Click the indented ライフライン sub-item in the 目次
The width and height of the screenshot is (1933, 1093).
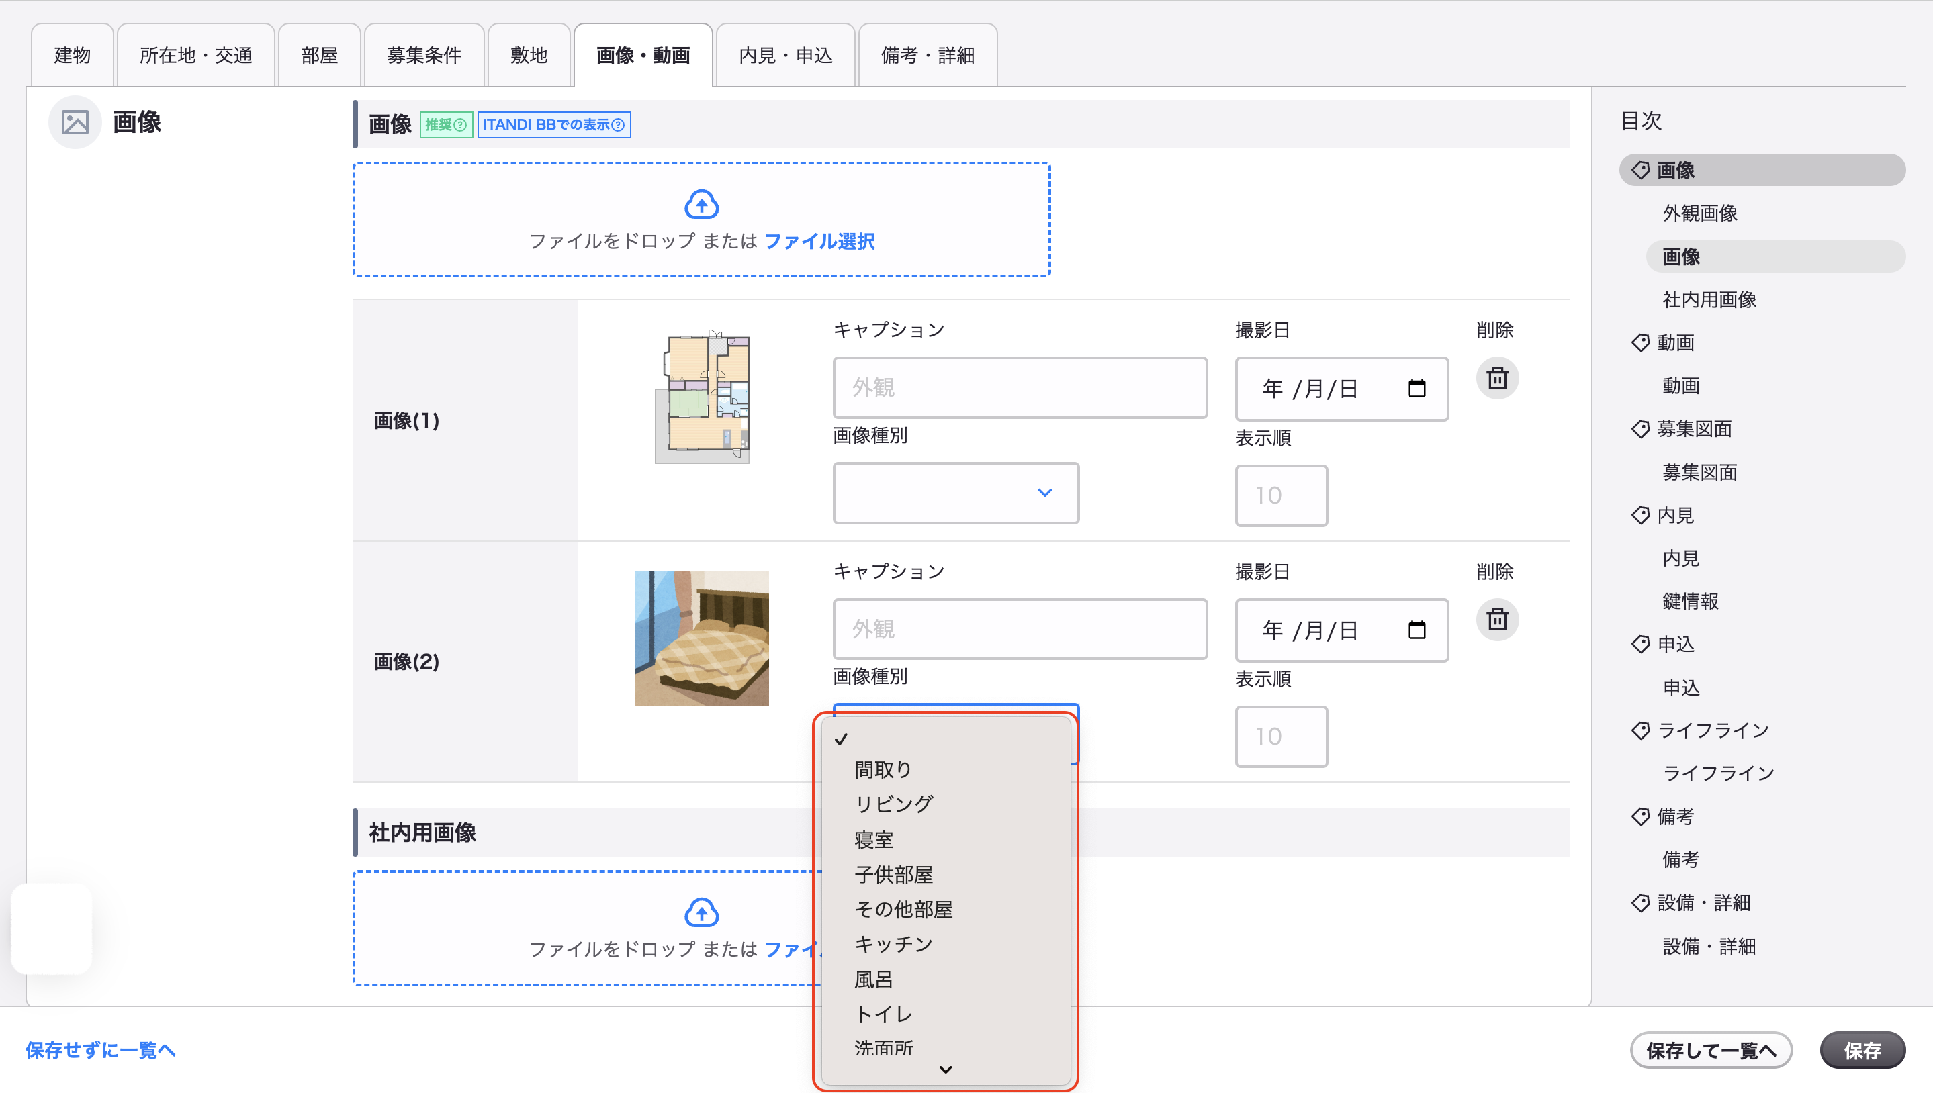pyautogui.click(x=1718, y=773)
